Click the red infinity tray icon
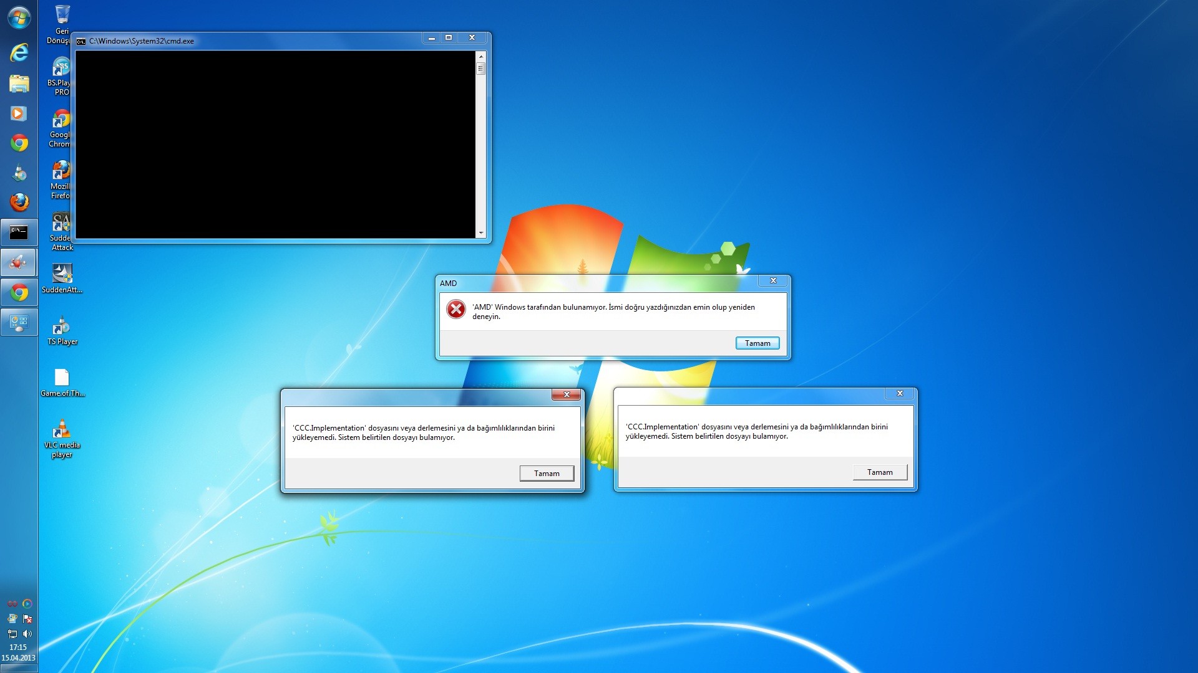The image size is (1198, 673). click(12, 604)
